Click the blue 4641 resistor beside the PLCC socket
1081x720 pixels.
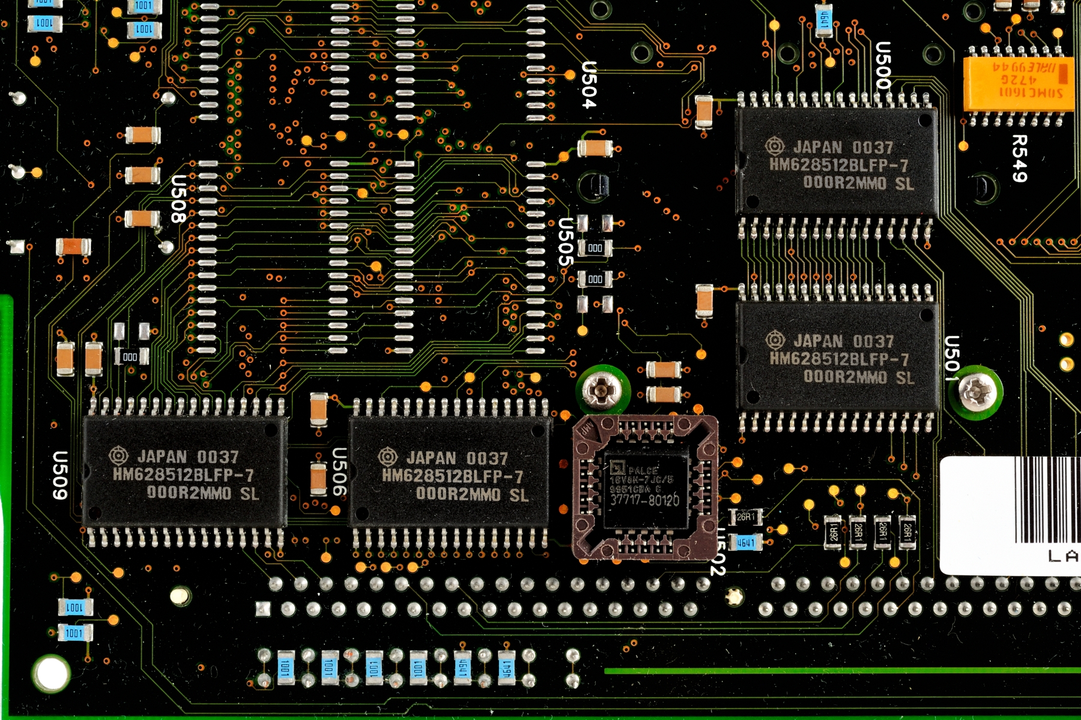point(745,542)
